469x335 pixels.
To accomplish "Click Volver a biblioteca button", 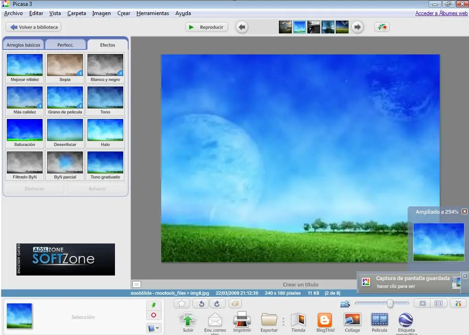I will coord(33,27).
